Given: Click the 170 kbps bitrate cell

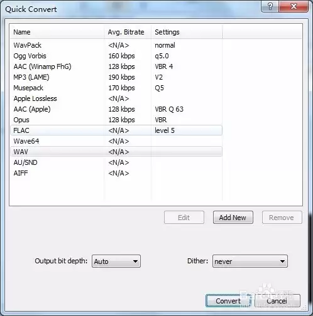Looking at the screenshot, I should [x=121, y=88].
